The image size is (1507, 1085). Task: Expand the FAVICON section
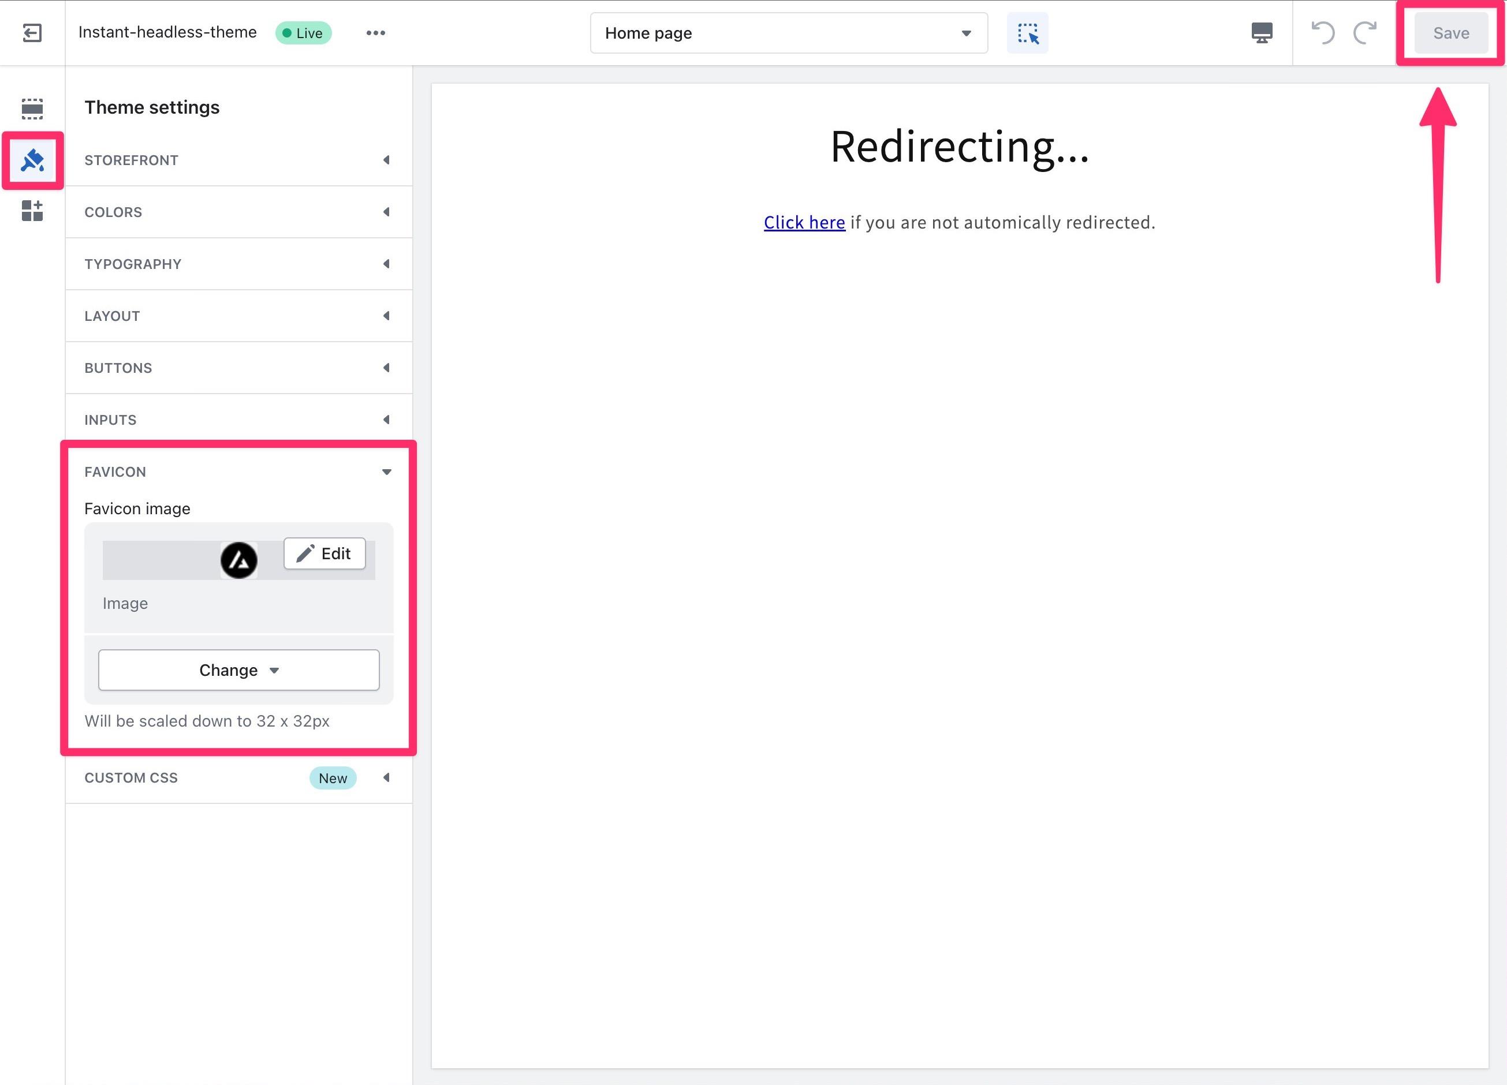point(238,471)
